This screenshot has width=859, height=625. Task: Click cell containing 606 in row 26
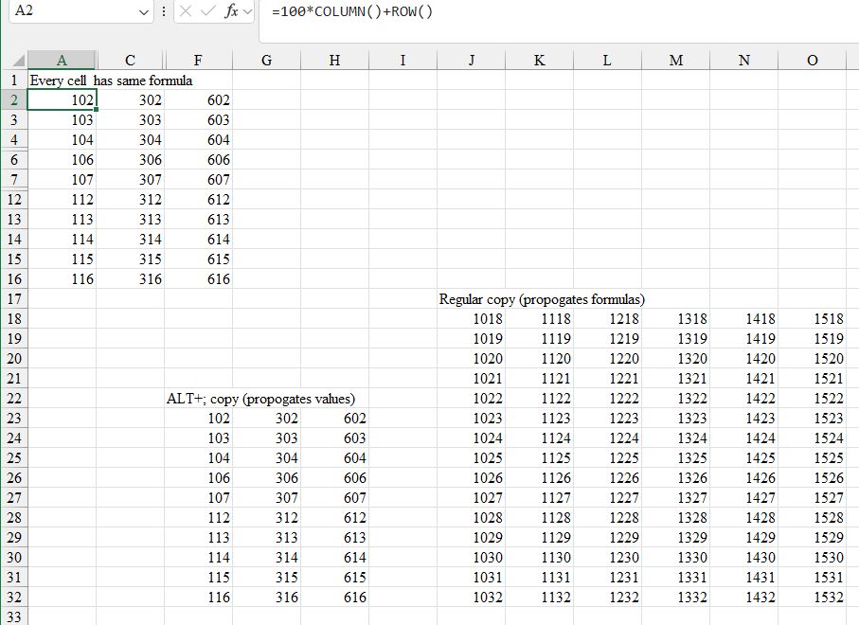click(x=334, y=477)
